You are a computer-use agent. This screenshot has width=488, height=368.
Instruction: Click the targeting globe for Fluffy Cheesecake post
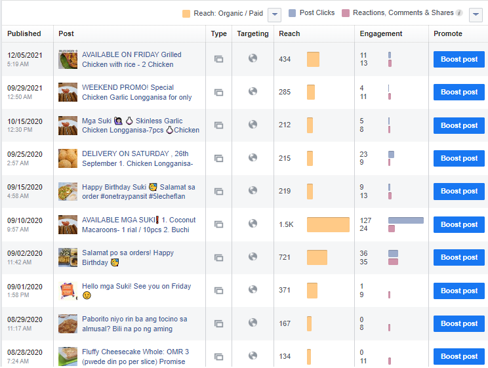click(253, 356)
